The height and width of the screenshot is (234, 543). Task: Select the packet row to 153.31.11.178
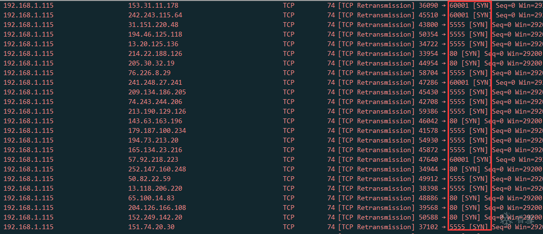tap(153, 5)
